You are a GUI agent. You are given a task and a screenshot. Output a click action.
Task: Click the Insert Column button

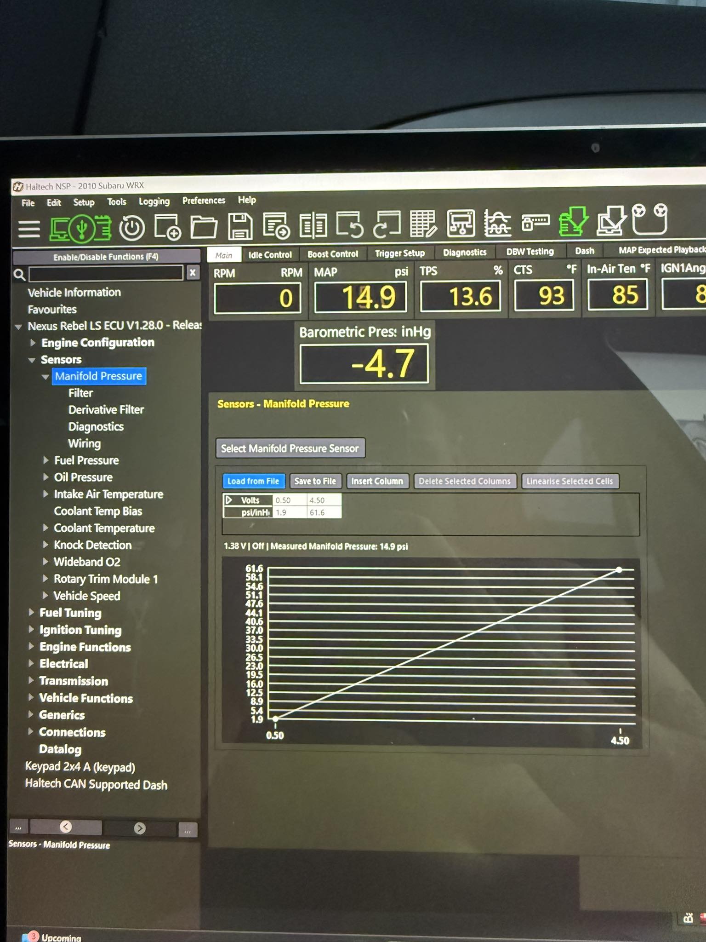[x=377, y=481]
